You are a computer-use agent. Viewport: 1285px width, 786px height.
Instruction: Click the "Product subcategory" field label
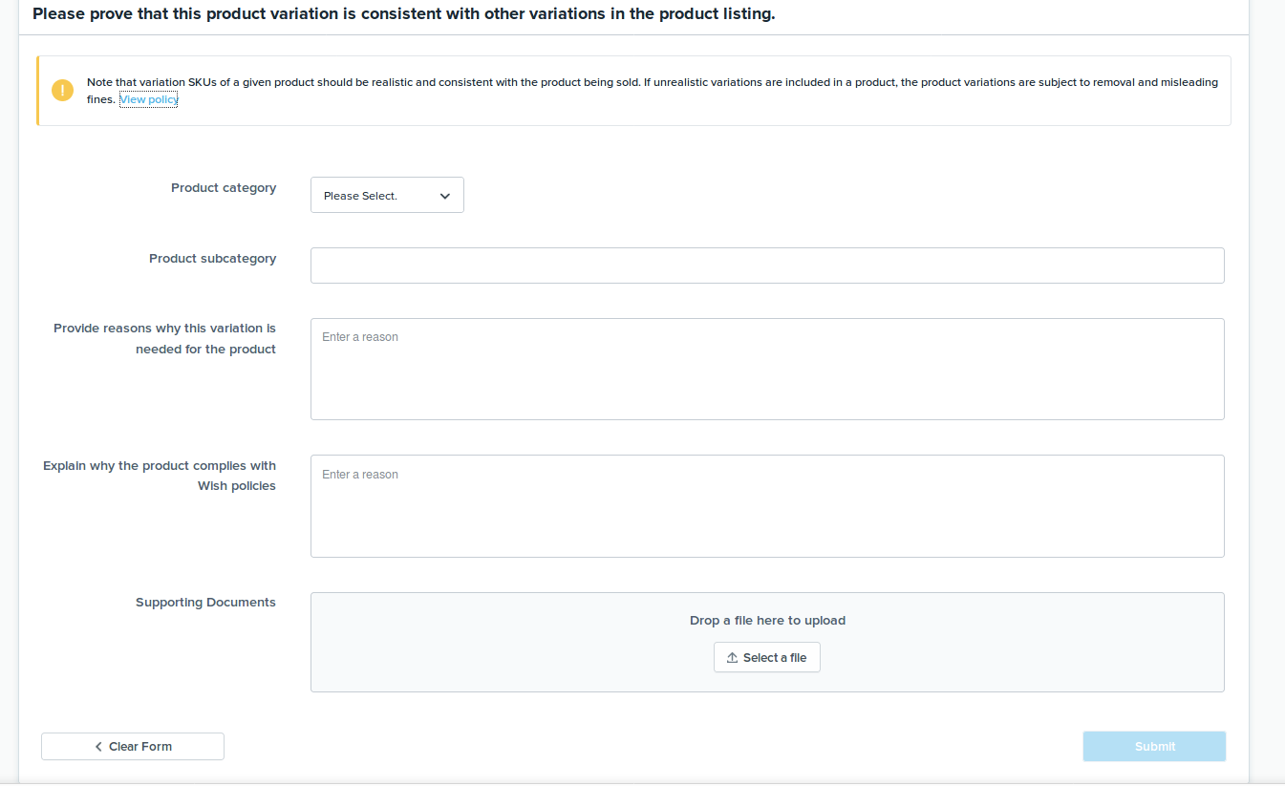click(212, 259)
